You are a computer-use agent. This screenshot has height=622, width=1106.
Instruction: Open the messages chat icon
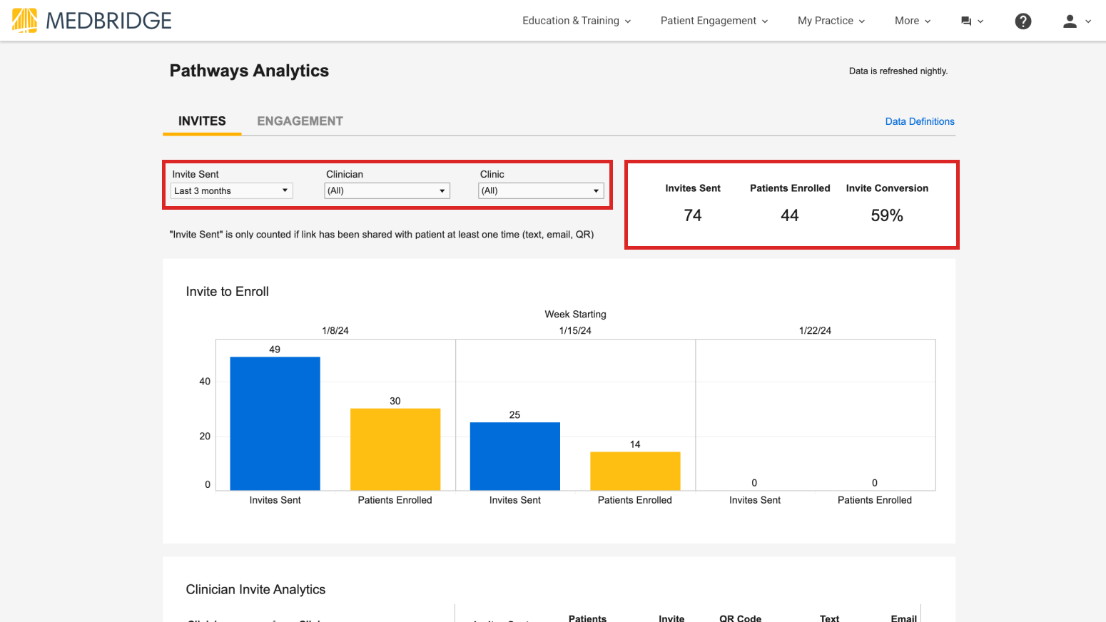[x=968, y=21]
